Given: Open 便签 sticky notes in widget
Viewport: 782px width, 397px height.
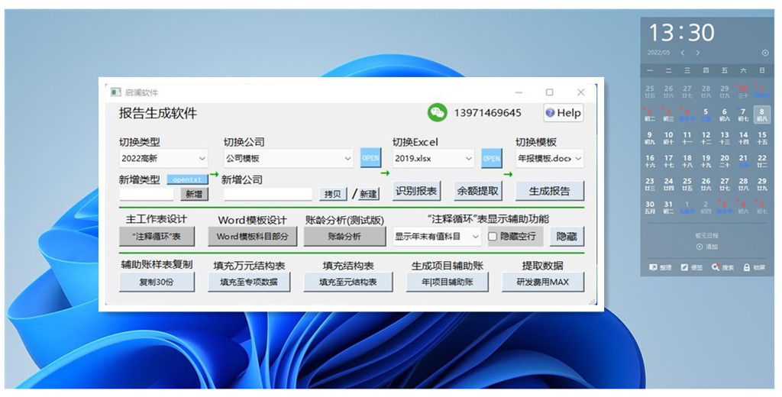Looking at the screenshot, I should pyautogui.click(x=685, y=267).
